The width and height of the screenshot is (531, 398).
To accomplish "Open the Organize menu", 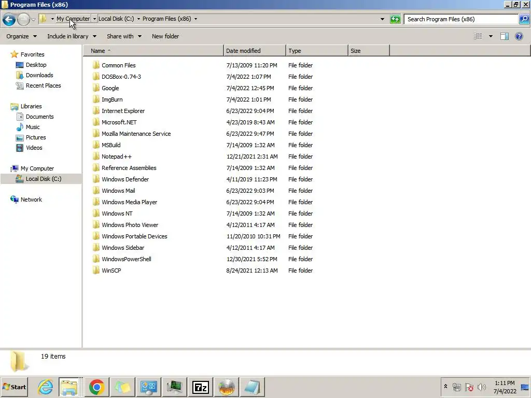I will point(21,36).
